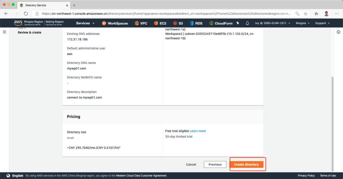
Task: Go to EC2 from the shortcut bar
Action: (160, 23)
